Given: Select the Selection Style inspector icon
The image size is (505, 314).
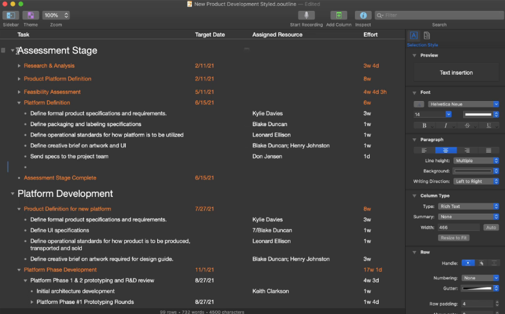Looking at the screenshot, I should pyautogui.click(x=414, y=35).
